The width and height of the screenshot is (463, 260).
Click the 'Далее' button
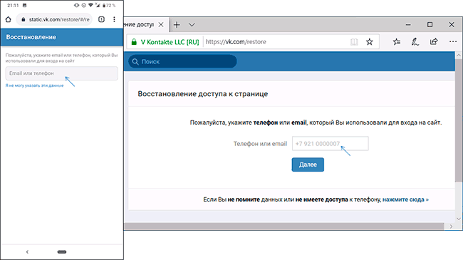pos(308,165)
